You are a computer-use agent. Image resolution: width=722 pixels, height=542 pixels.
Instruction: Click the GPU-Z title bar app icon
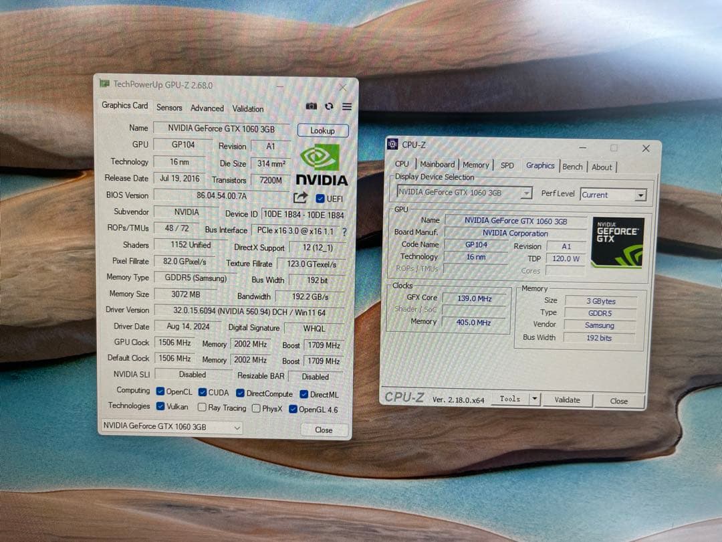[104, 84]
